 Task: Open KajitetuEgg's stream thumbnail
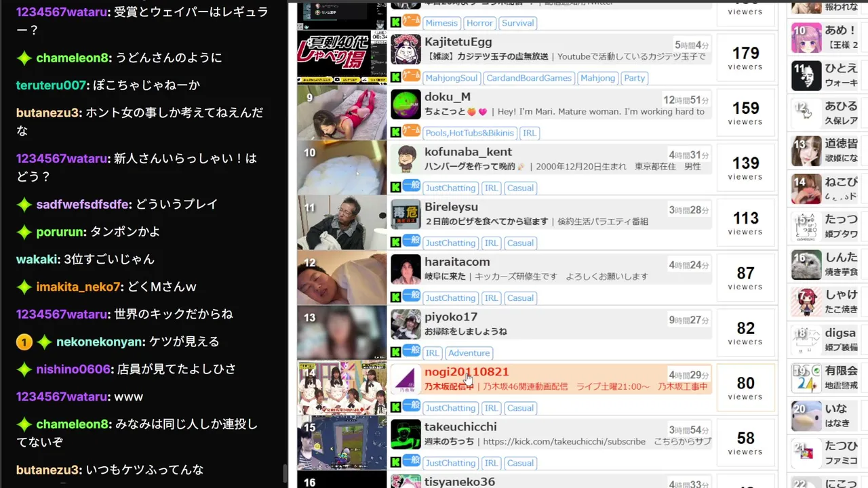click(x=342, y=56)
